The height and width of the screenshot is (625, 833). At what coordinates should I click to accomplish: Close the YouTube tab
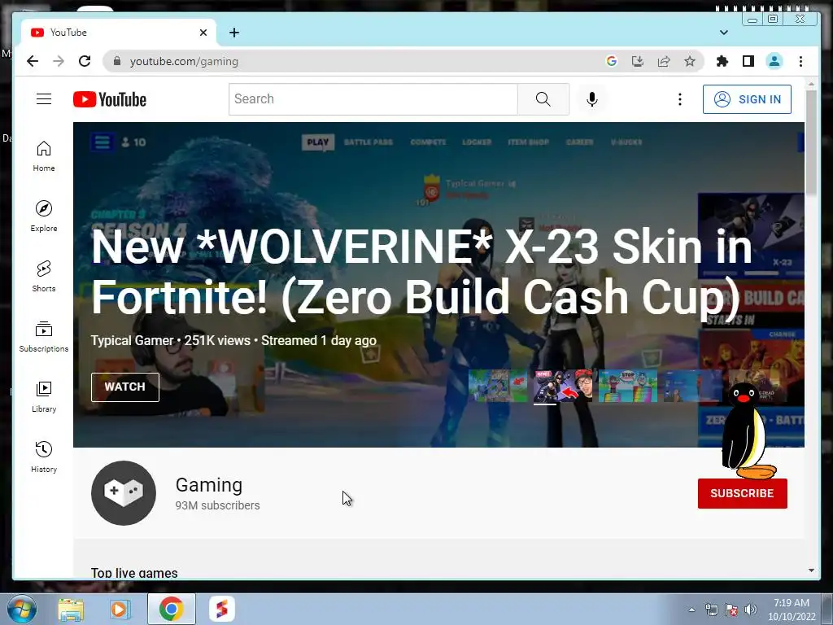203,33
